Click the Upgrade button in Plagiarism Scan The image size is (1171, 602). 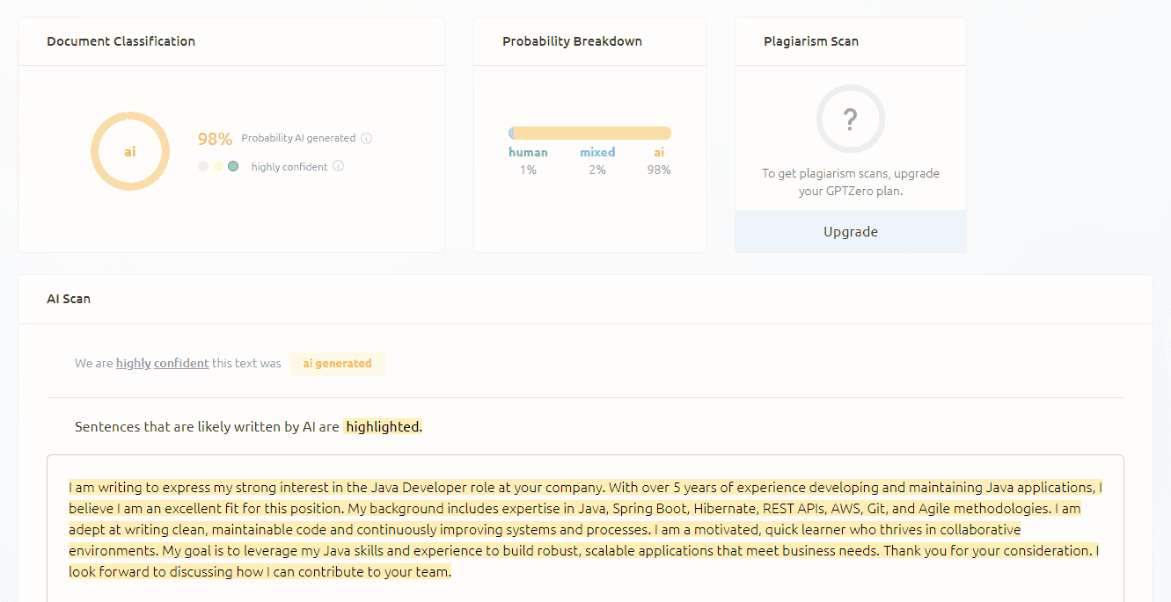(851, 232)
